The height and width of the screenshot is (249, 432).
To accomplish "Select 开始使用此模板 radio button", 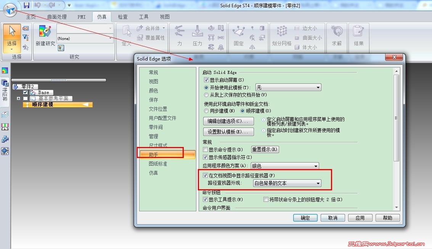I will pyautogui.click(x=206, y=88).
